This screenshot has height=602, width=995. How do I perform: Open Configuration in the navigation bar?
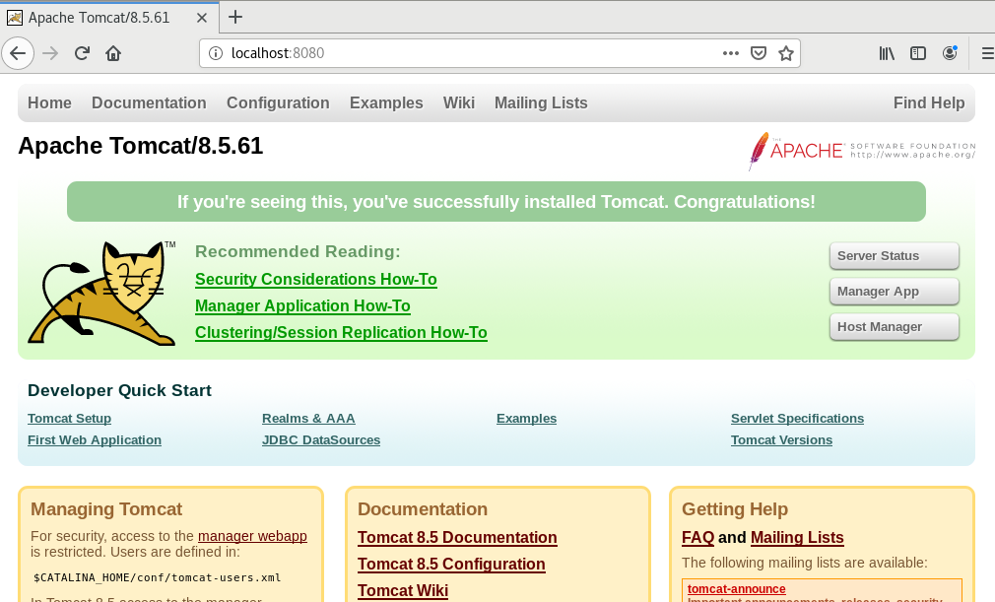tap(278, 102)
